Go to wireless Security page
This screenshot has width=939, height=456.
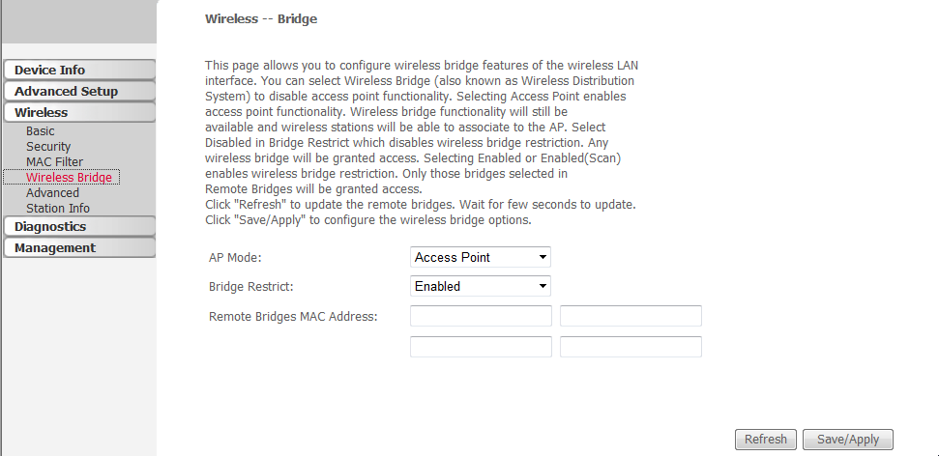[48, 147]
